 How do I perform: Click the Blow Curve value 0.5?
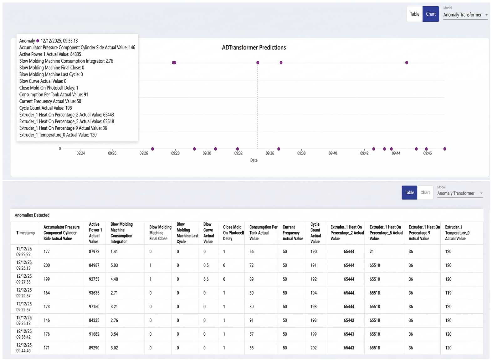[206, 265]
